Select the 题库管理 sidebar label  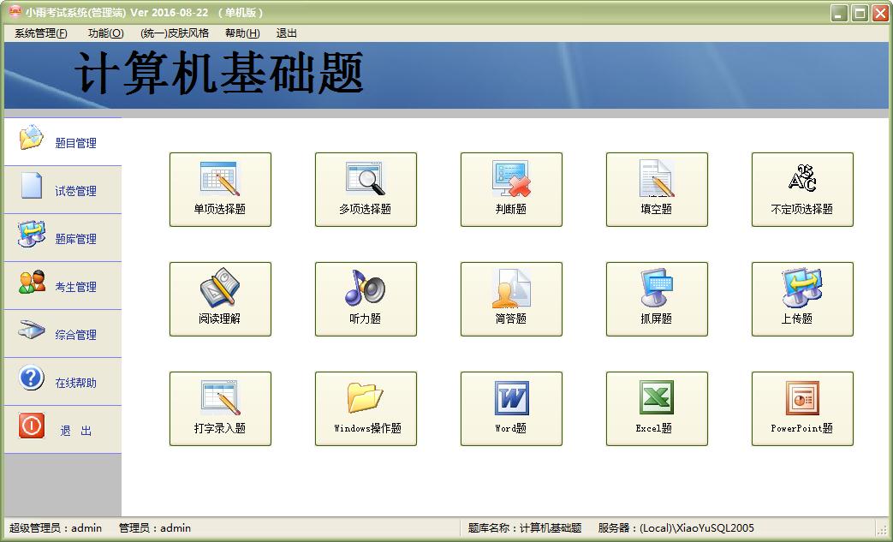pos(75,239)
